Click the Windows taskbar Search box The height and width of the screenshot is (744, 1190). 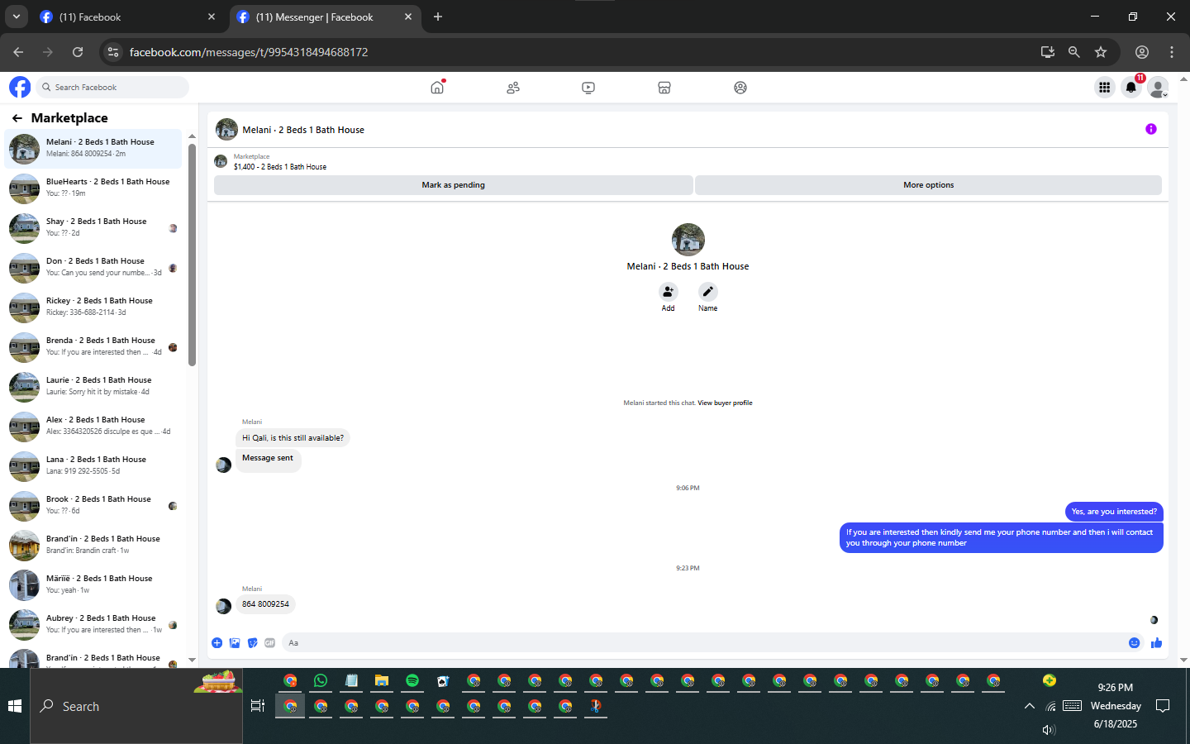click(x=136, y=706)
